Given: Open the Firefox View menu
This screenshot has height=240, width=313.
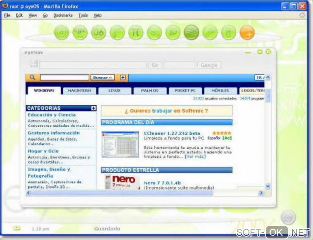Looking at the screenshot, I should coord(33,15).
